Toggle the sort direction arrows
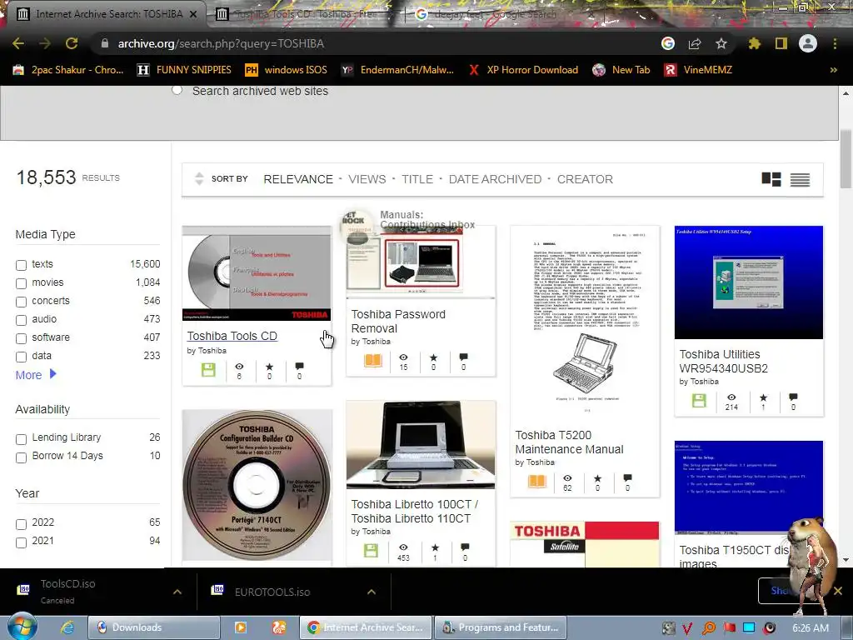Image resolution: width=853 pixels, height=640 pixels. 199,178
